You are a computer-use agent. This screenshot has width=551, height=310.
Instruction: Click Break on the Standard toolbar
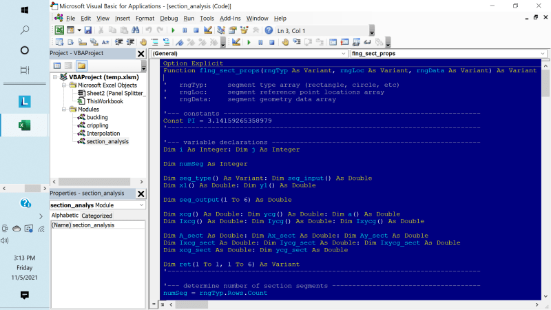click(x=185, y=30)
